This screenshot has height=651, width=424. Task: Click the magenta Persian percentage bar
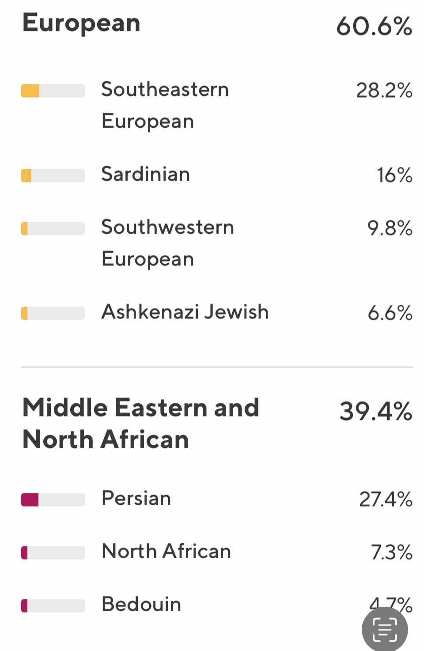click(x=53, y=500)
